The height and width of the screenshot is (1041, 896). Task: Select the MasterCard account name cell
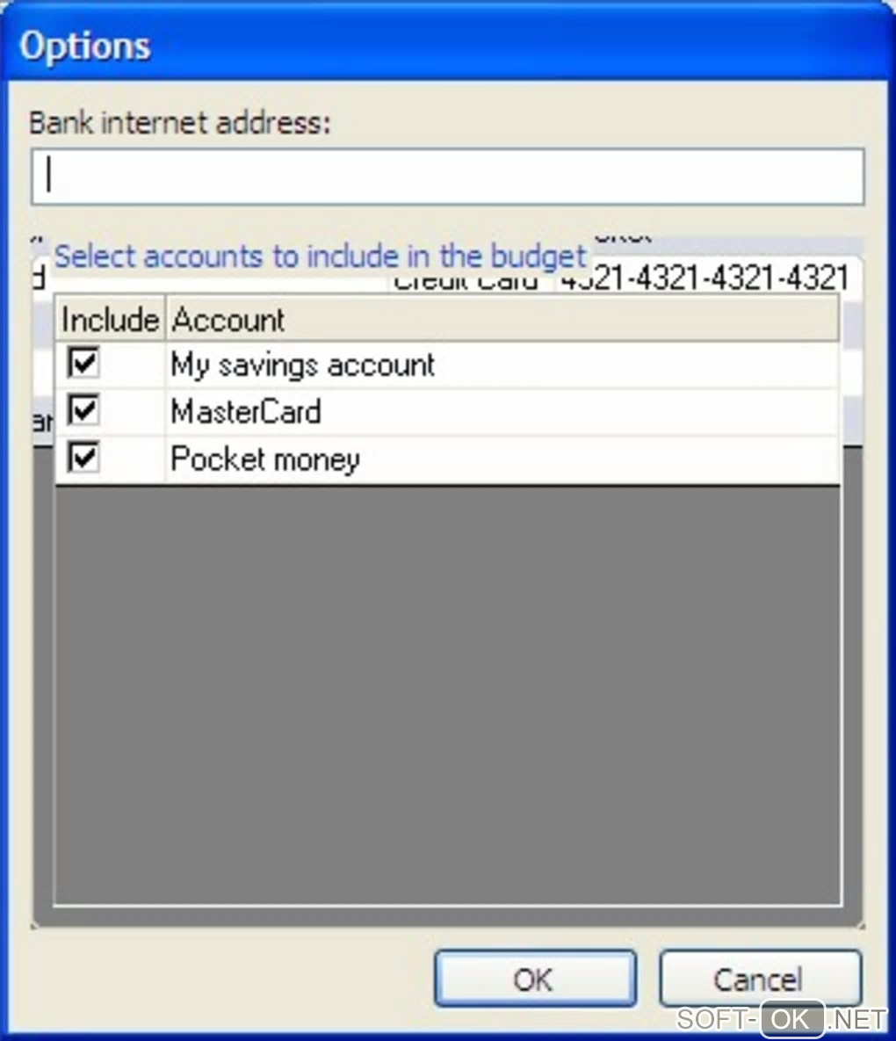click(x=502, y=412)
